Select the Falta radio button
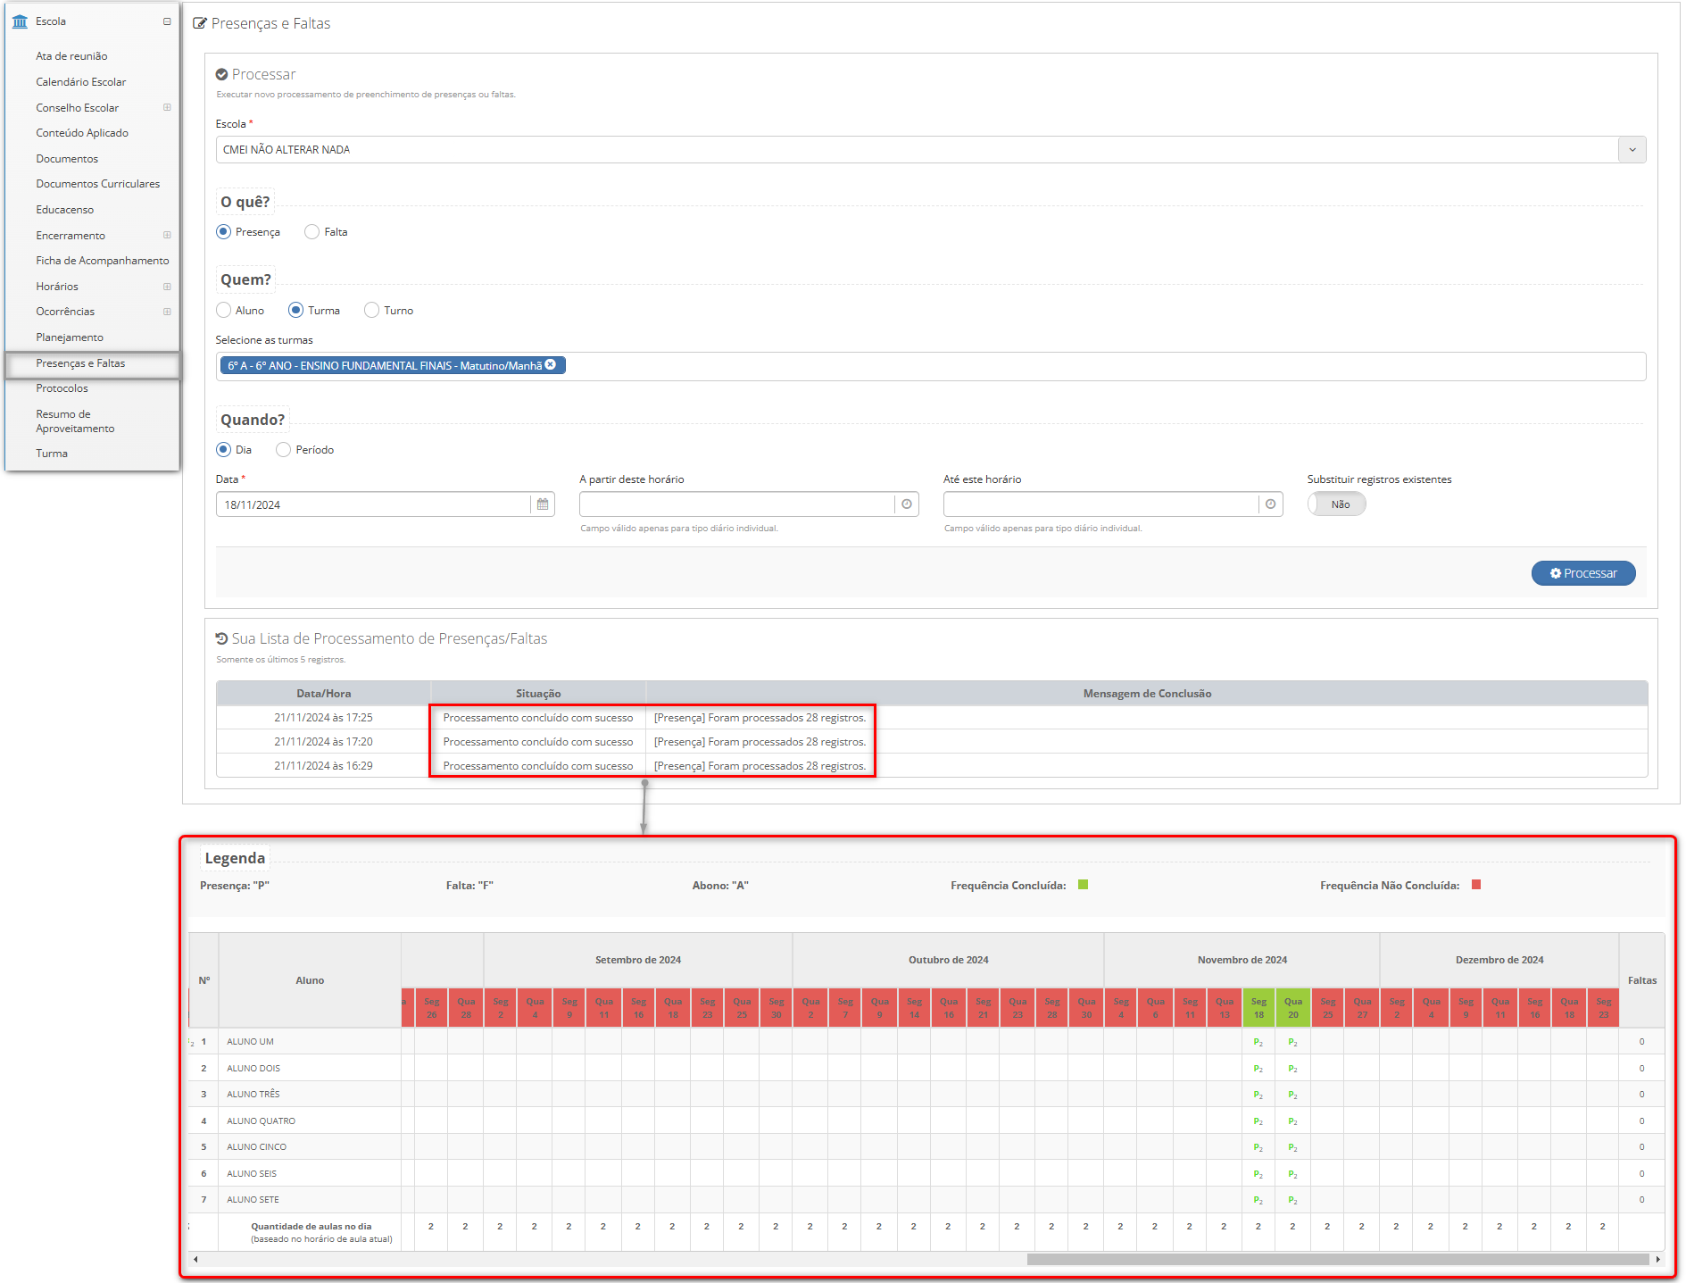1686x1283 pixels. point(311,232)
